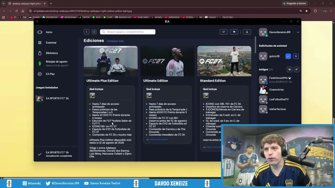335x188 pixels.
Task: Open the Ultimate Plus Edition cover image
Action: click(110, 61)
